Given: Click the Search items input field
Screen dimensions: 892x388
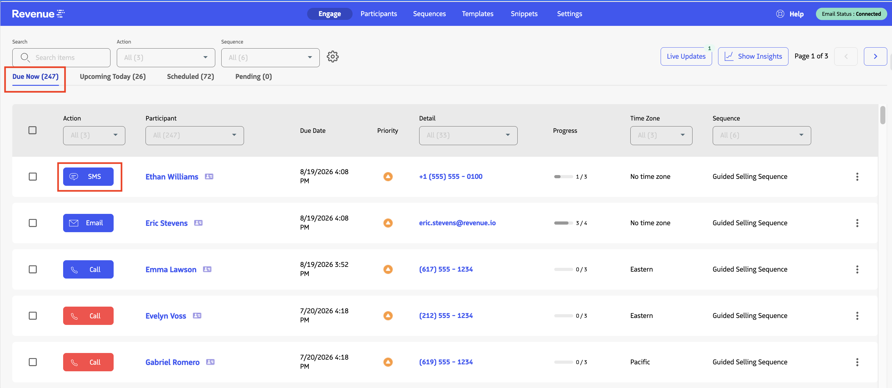Looking at the screenshot, I should (x=61, y=57).
